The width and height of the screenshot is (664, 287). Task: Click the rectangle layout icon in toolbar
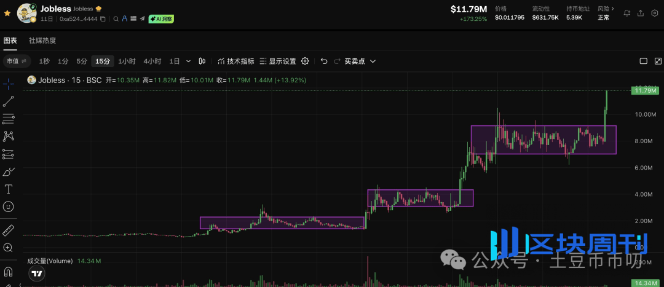pyautogui.click(x=643, y=61)
